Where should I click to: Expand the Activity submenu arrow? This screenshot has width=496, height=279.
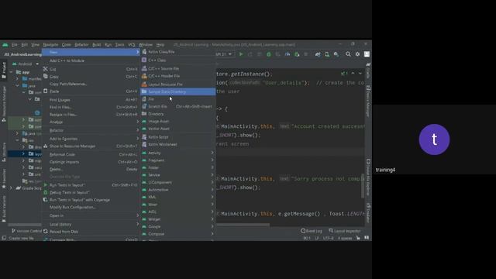[x=212, y=153]
